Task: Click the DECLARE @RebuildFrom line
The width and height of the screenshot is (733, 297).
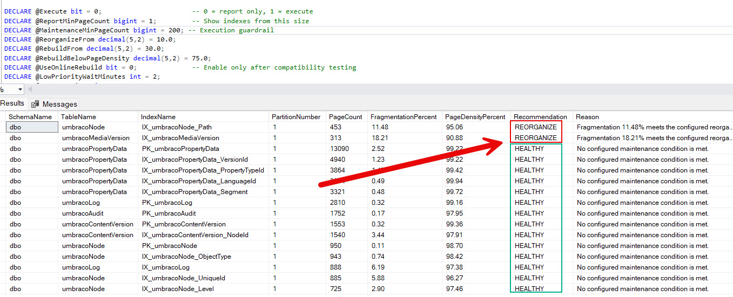Action: coord(84,49)
